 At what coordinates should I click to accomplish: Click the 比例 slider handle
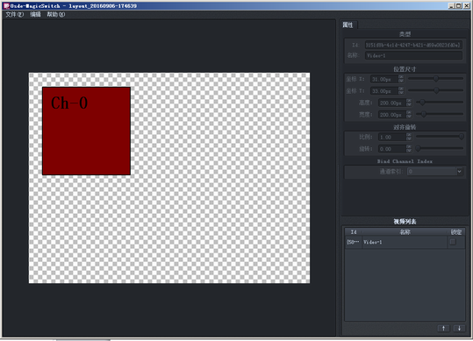coord(462,137)
